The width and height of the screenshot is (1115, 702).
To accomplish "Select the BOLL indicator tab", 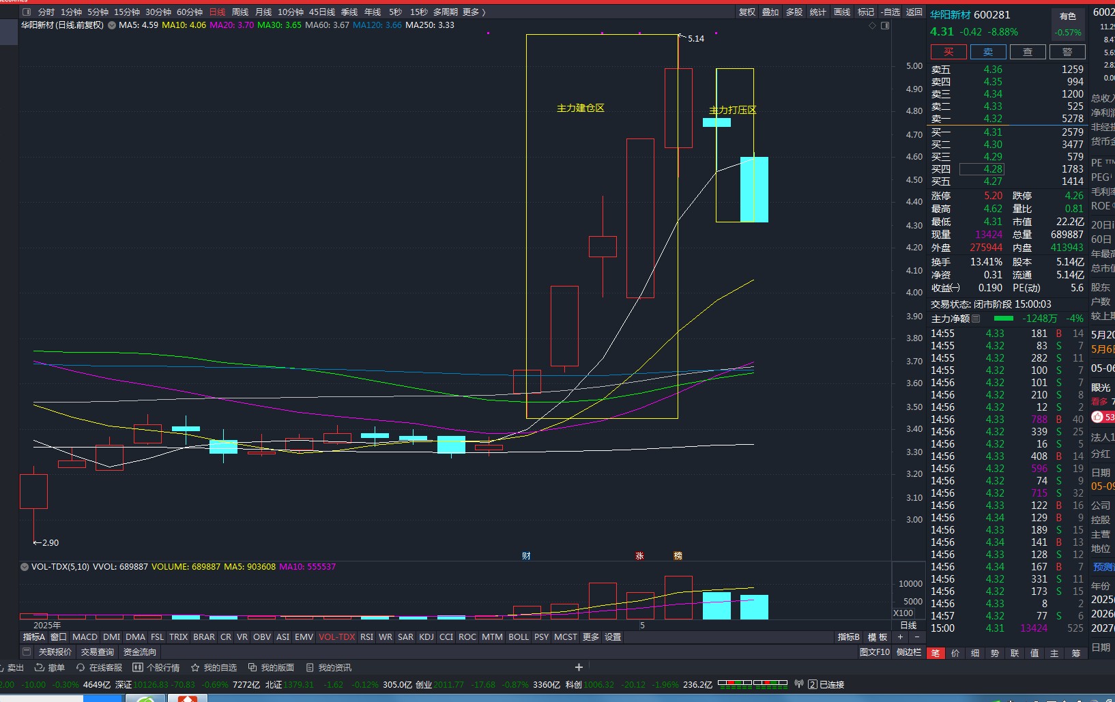I will coord(519,637).
